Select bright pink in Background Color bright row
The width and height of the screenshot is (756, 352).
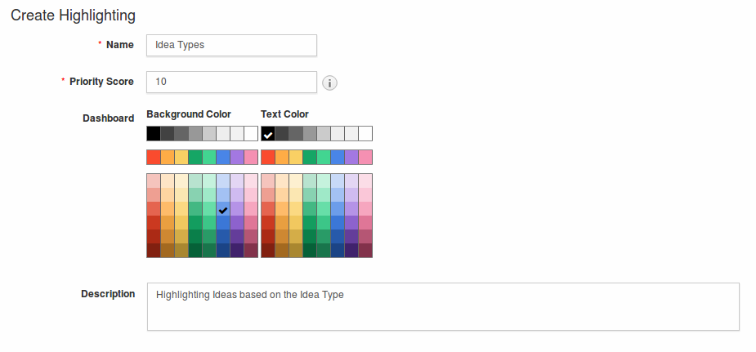pyautogui.click(x=251, y=157)
